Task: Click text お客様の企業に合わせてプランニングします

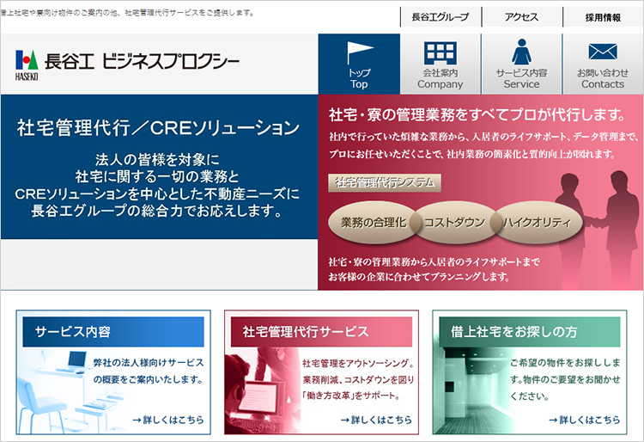Action: [419, 277]
